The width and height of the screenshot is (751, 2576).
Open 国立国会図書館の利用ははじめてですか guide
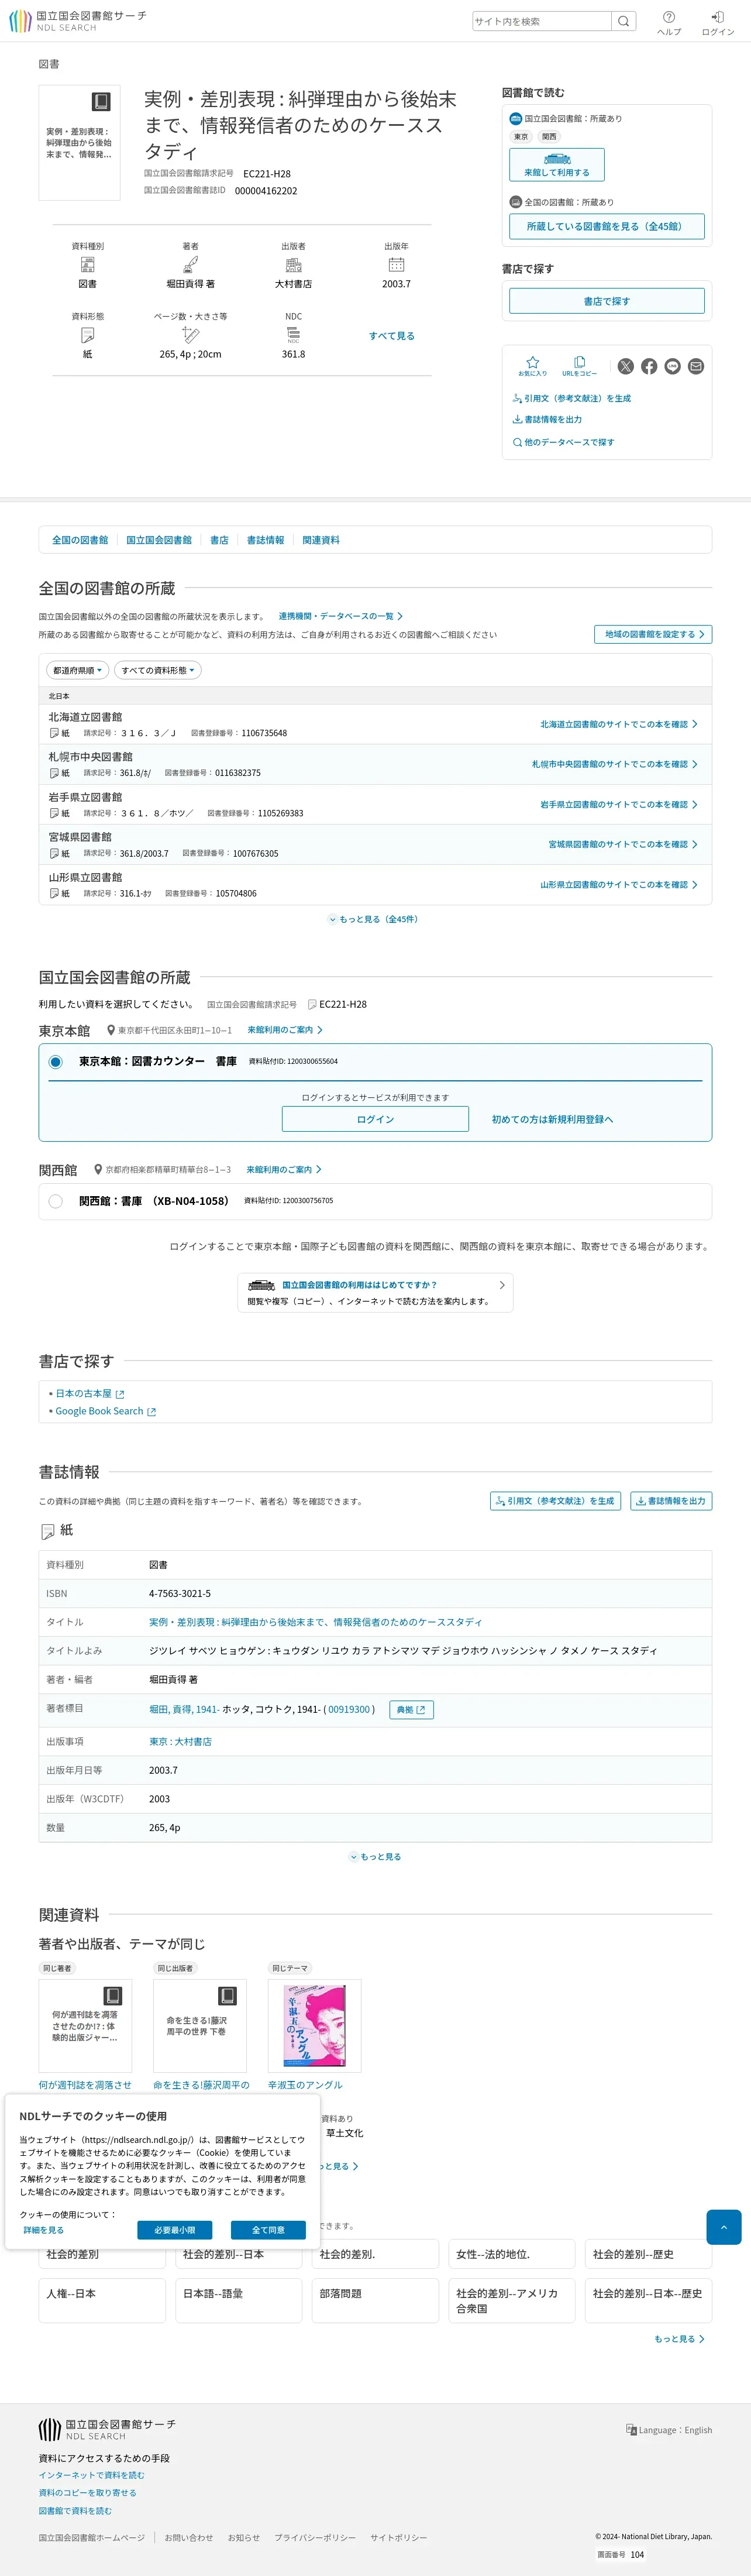[x=375, y=1292]
